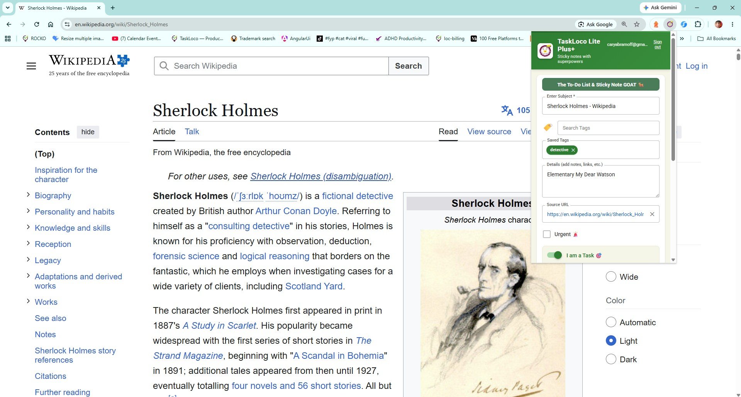Switch to the Article tab
Image resolution: width=741 pixels, height=397 pixels.
(x=164, y=132)
